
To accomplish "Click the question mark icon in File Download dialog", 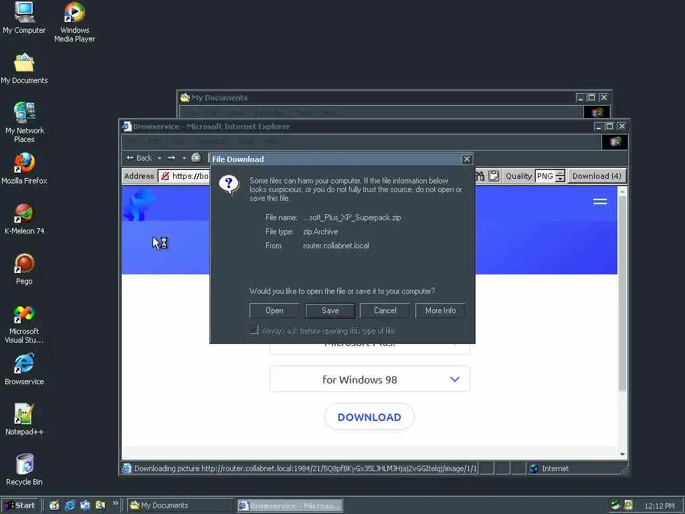I will tap(229, 185).
